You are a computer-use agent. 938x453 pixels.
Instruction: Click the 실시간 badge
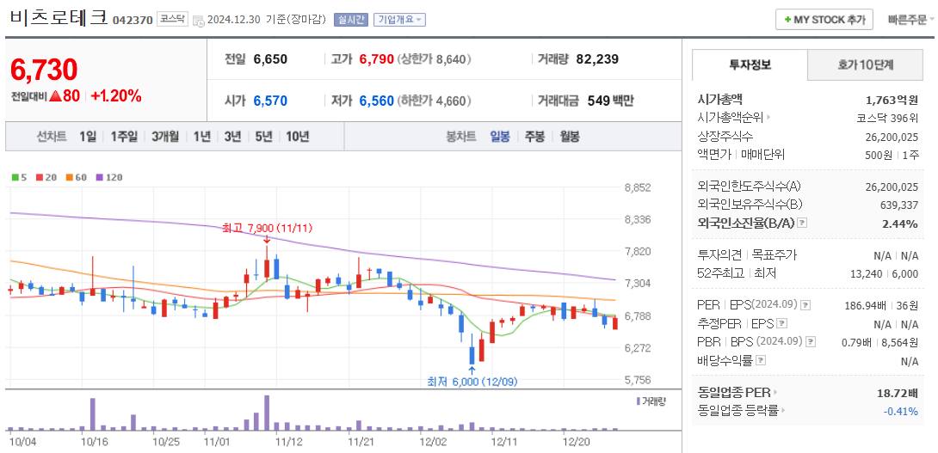point(350,20)
